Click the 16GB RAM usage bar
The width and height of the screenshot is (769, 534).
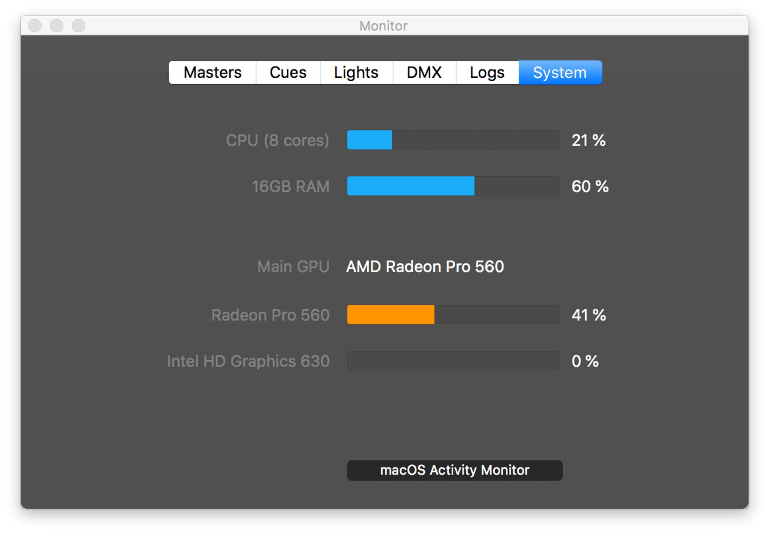tap(453, 186)
